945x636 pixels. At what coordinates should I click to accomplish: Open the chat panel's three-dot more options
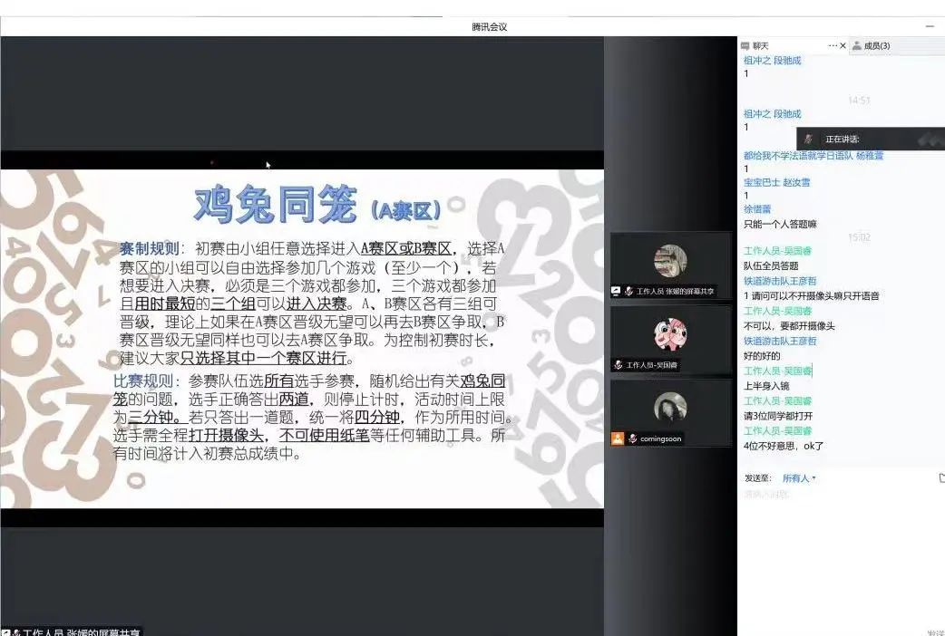point(833,45)
